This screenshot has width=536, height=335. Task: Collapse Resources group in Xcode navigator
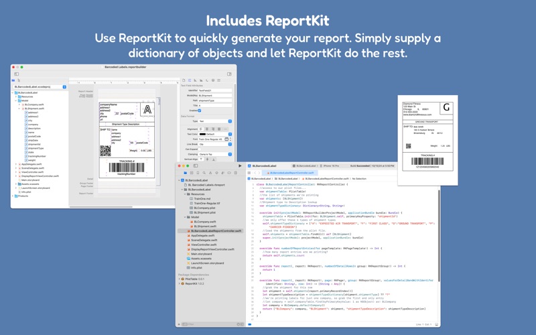pyautogui.click(x=185, y=194)
